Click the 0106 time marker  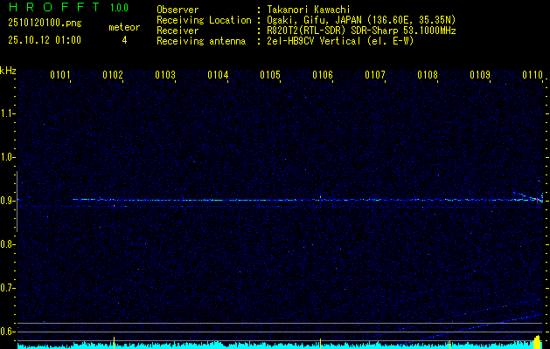(323, 75)
